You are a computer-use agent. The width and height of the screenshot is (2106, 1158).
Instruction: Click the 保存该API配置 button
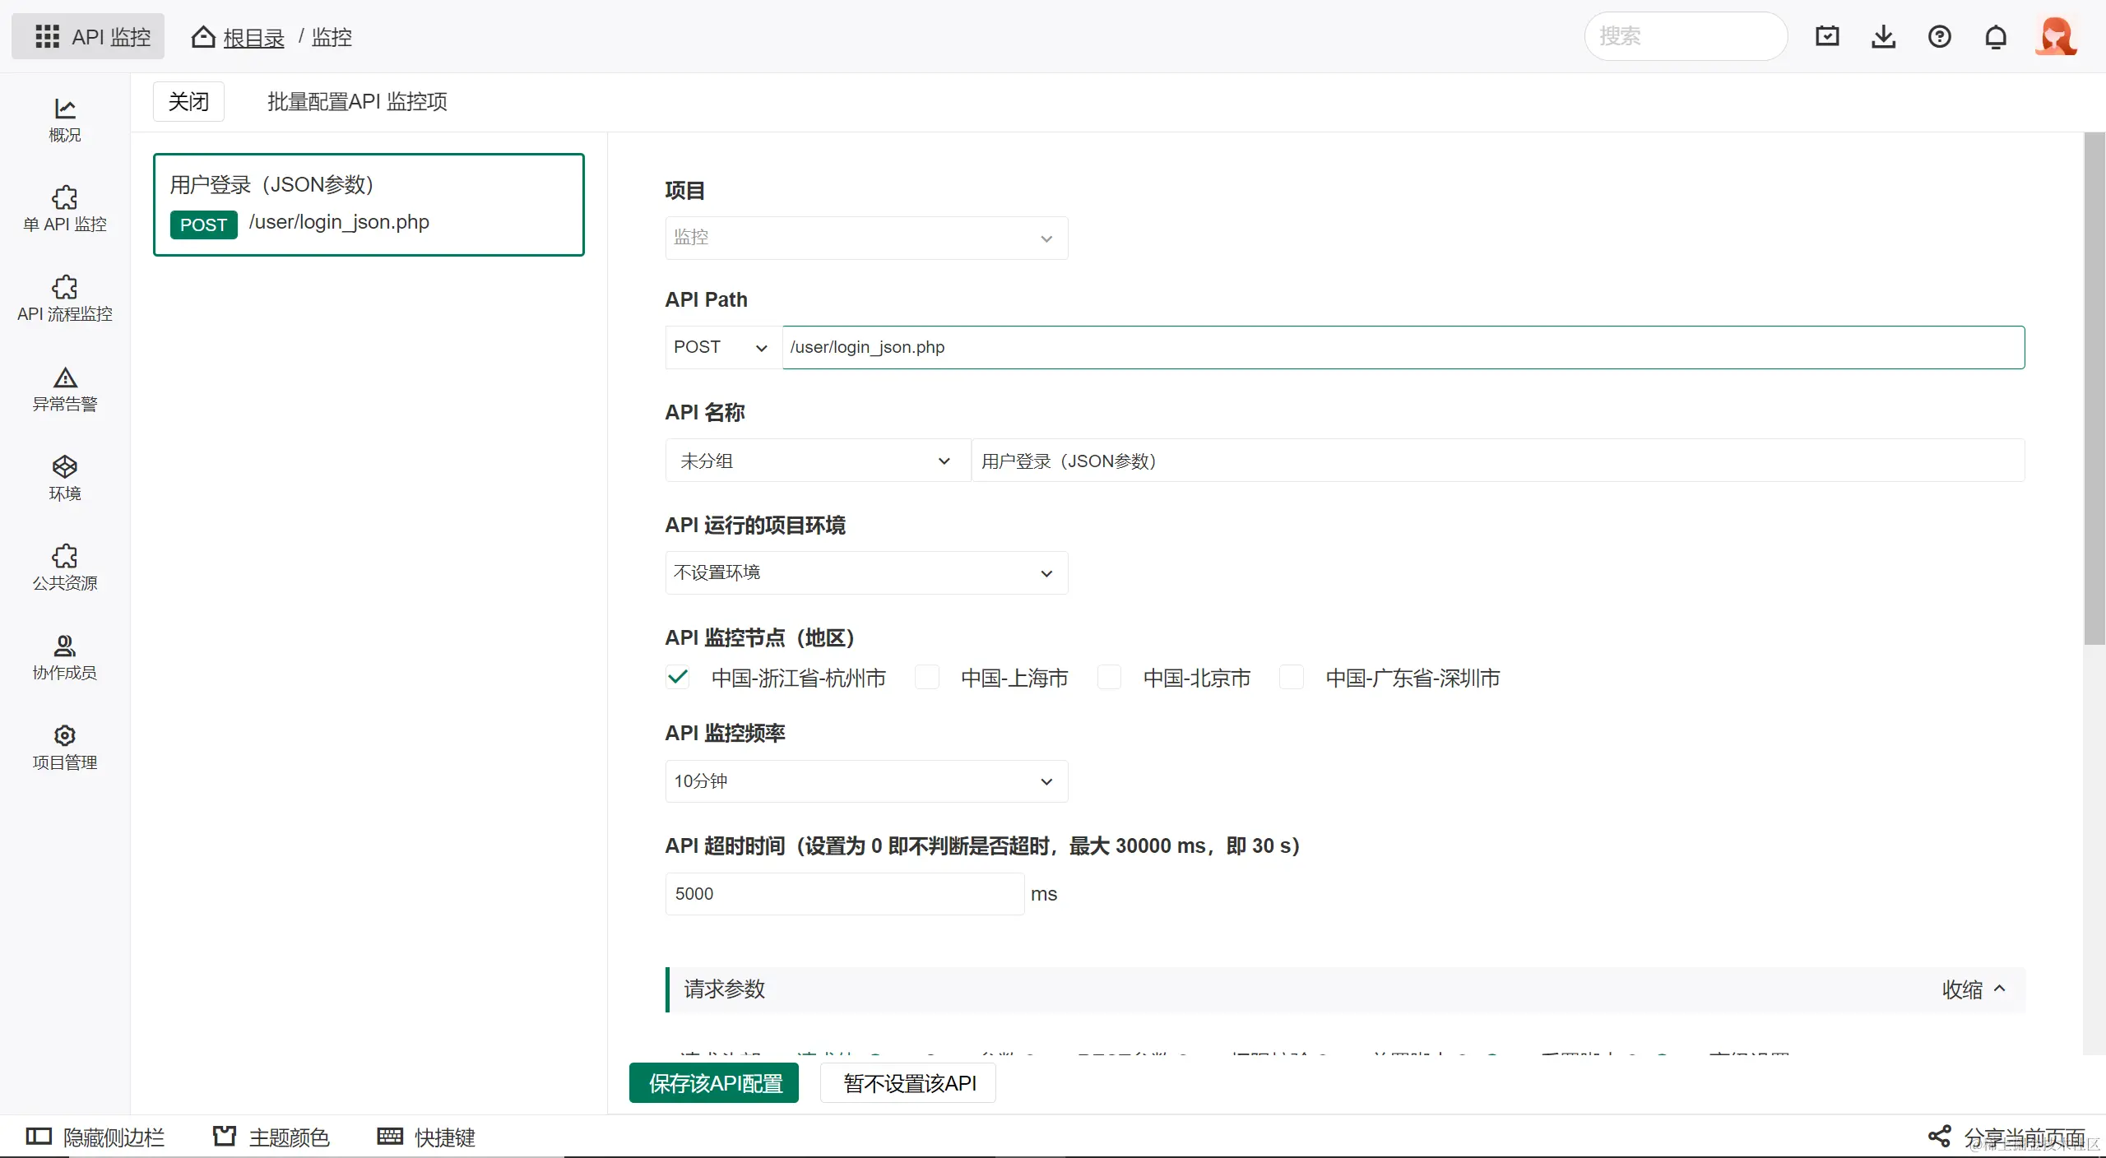[714, 1083]
